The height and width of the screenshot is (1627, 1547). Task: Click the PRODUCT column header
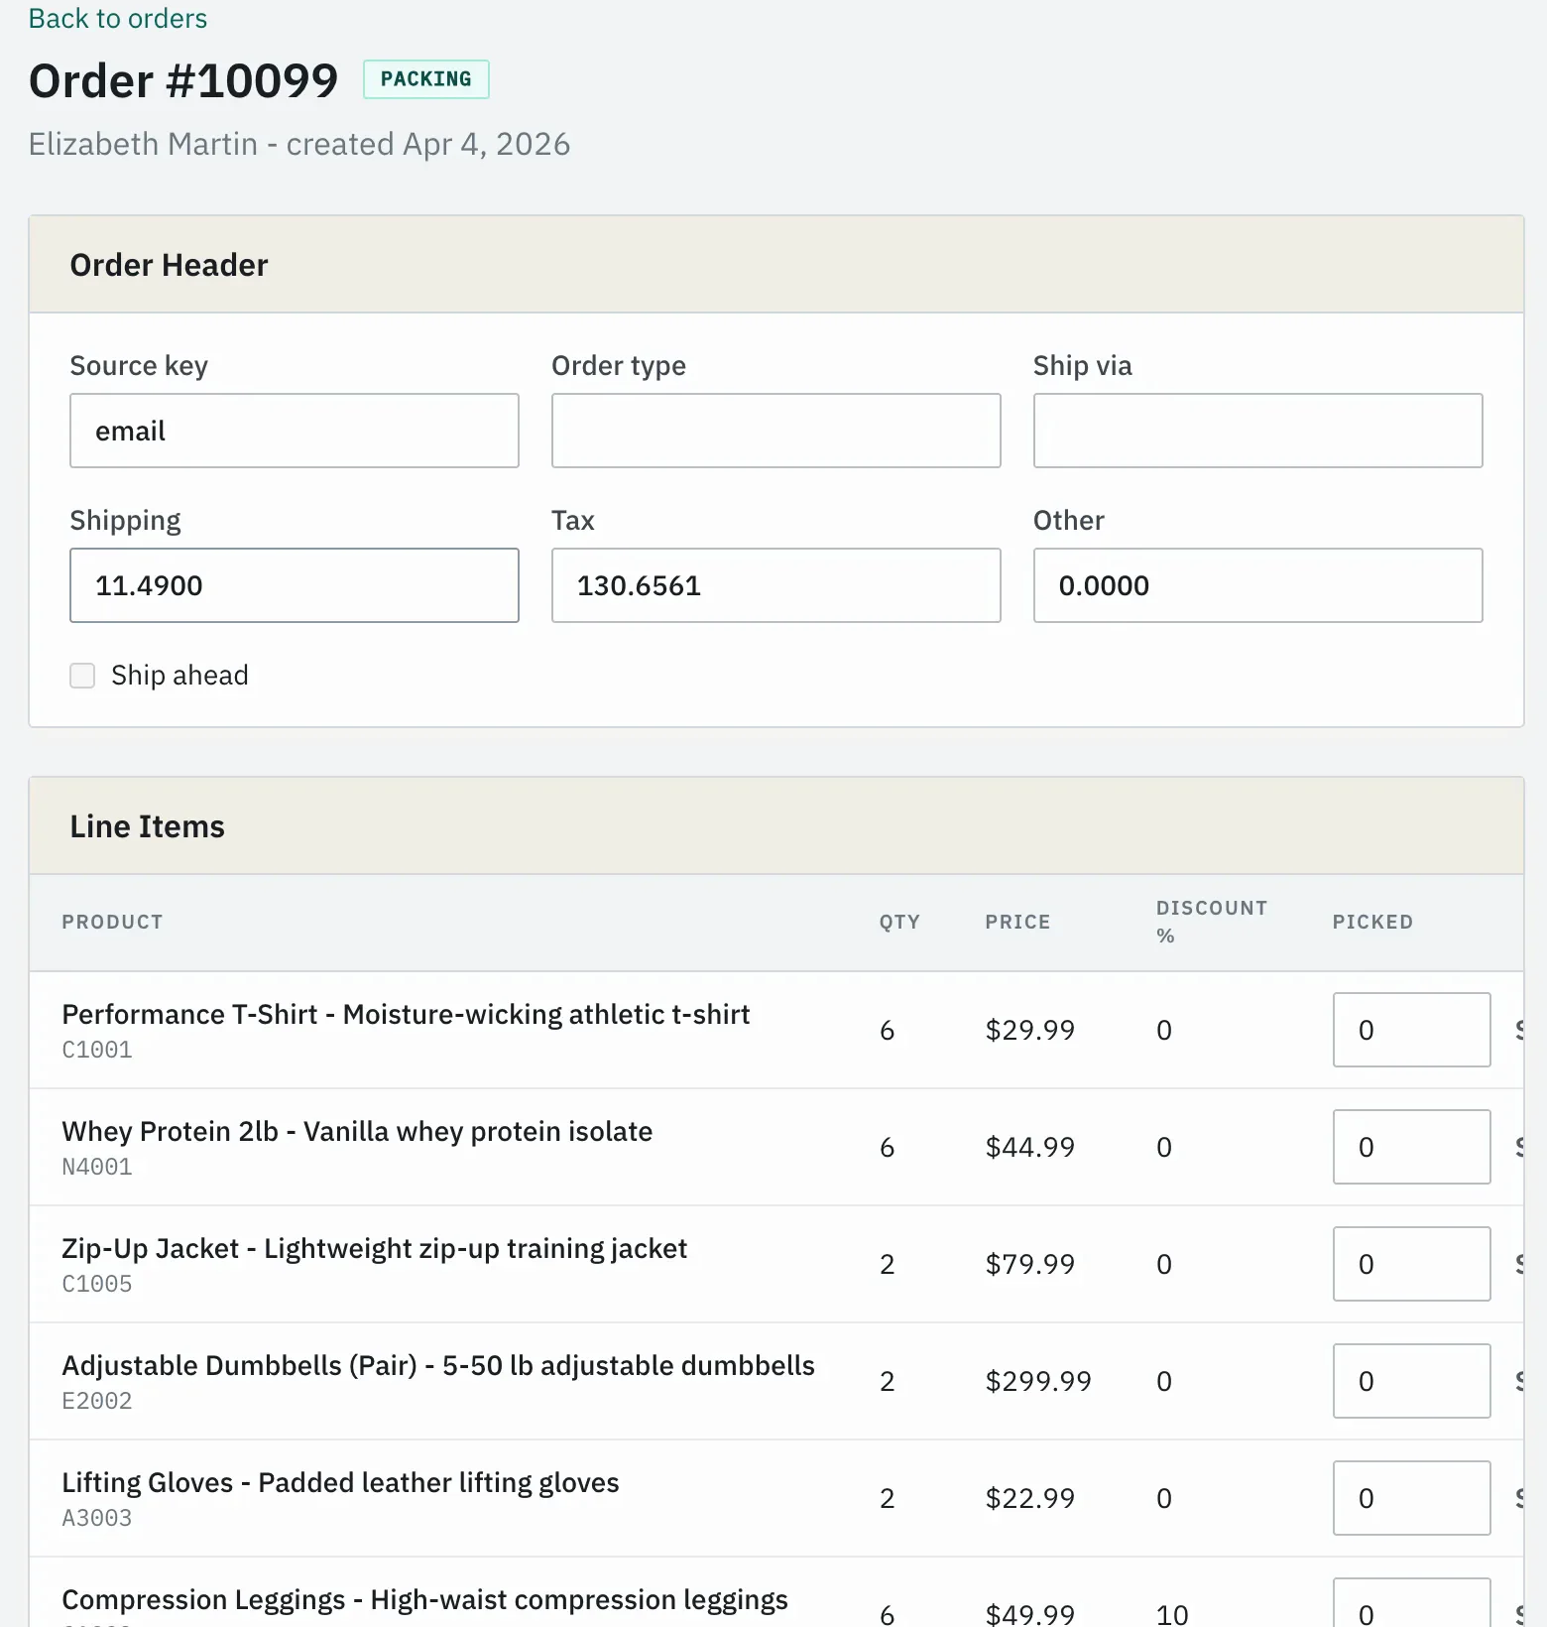click(x=112, y=922)
